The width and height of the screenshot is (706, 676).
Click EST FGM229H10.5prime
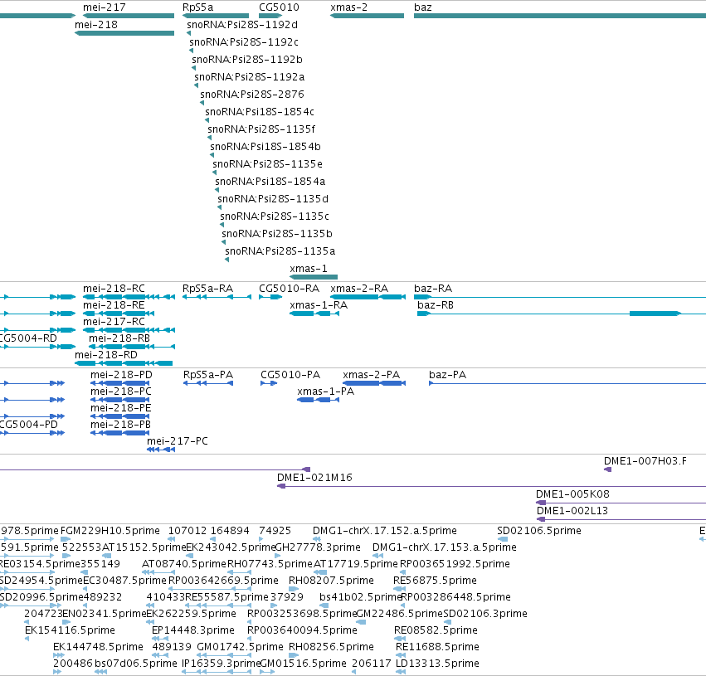point(66,539)
